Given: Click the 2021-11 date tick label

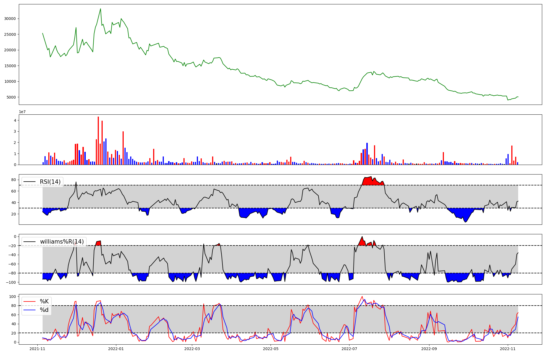Looking at the screenshot, I should [x=37, y=349].
